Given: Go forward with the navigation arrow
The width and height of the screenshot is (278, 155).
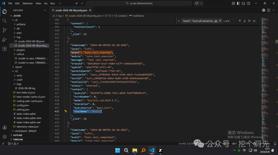Looking at the screenshot, I should click(82, 3).
